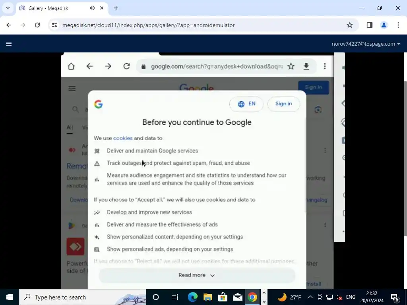This screenshot has height=305, width=407.
Task: Click the red AnyDesk app icon
Action: click(x=76, y=246)
